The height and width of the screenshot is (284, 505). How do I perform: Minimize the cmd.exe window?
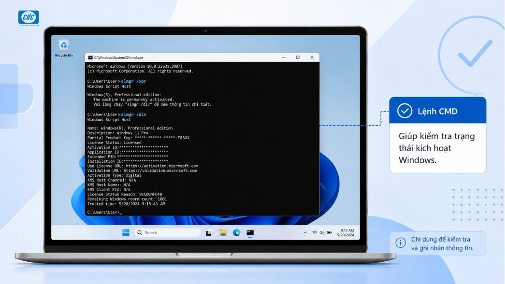(x=284, y=57)
